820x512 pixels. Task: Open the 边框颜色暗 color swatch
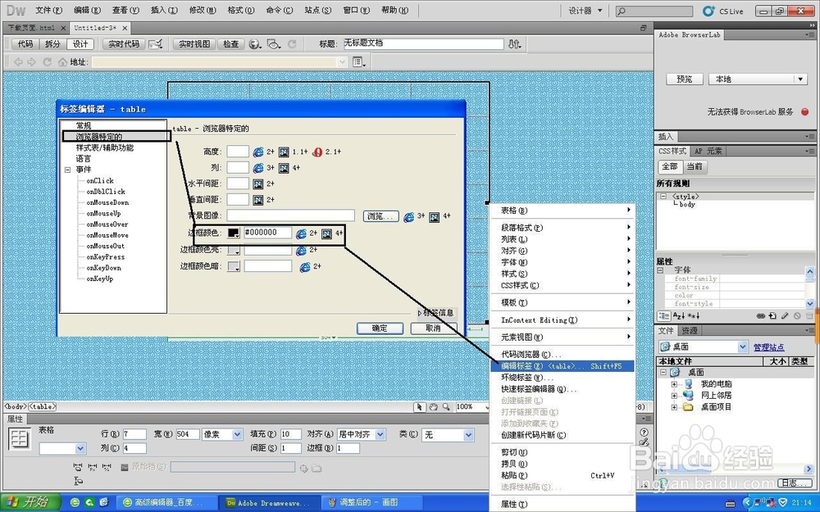234,266
